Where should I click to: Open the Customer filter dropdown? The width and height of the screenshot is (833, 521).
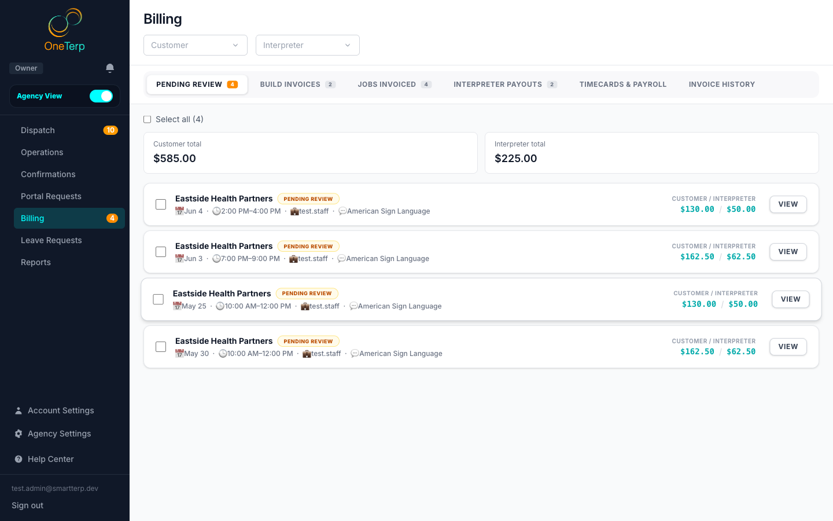coord(196,45)
